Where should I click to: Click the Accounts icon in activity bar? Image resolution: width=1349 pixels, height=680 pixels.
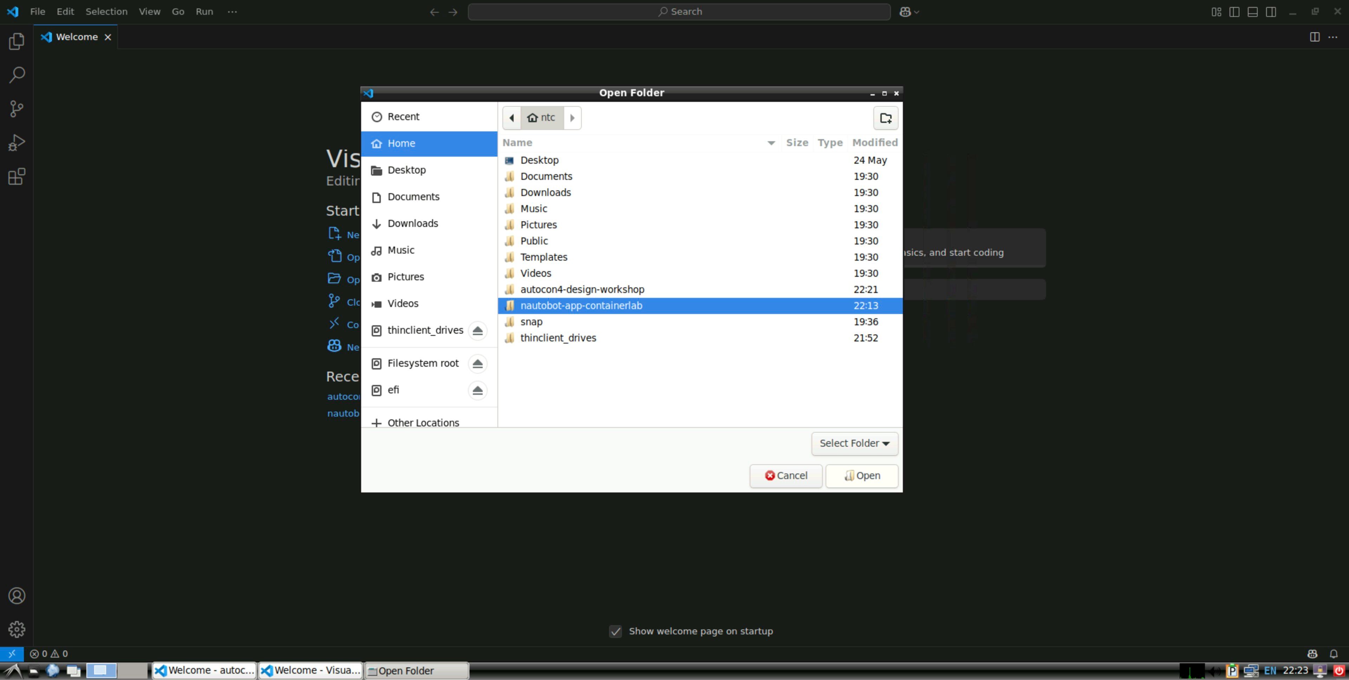pyautogui.click(x=17, y=596)
